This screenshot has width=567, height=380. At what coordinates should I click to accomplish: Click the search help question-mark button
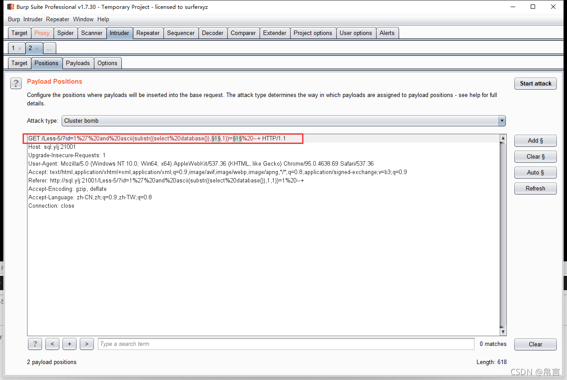point(35,344)
